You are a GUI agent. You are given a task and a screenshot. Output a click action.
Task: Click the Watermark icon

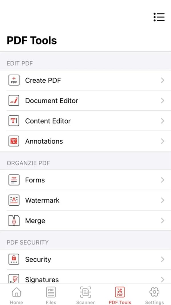(x=14, y=200)
